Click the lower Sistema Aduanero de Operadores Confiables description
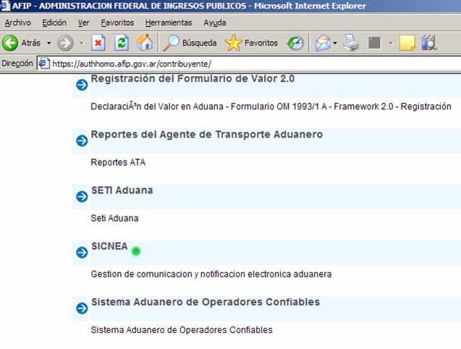This screenshot has width=461, height=349. [182, 330]
